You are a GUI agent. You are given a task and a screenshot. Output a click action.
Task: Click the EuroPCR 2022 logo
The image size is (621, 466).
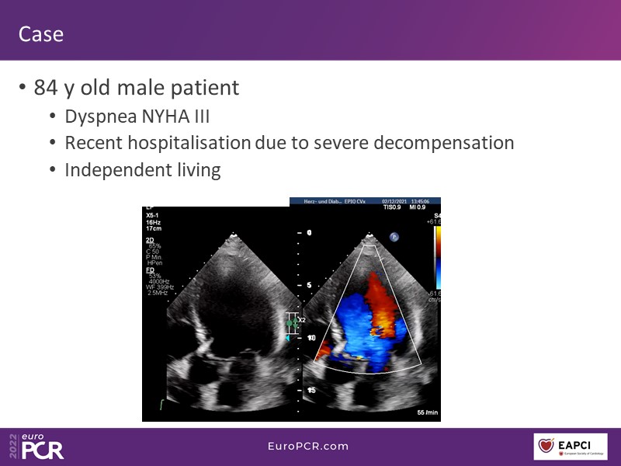click(36, 445)
